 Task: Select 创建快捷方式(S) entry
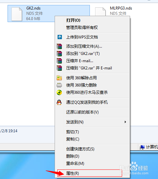coord(80,149)
